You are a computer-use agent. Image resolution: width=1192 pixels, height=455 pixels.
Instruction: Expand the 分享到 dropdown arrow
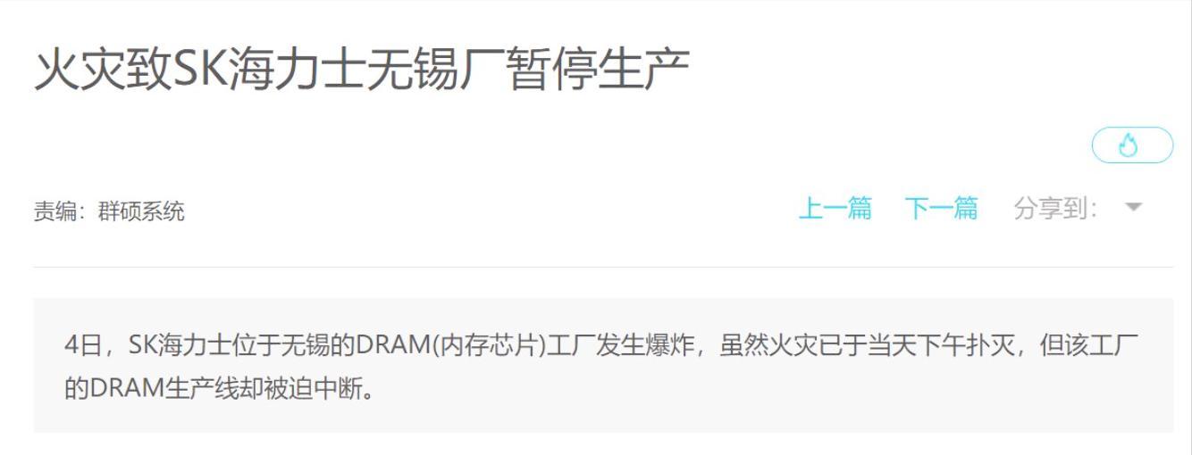tap(1133, 207)
